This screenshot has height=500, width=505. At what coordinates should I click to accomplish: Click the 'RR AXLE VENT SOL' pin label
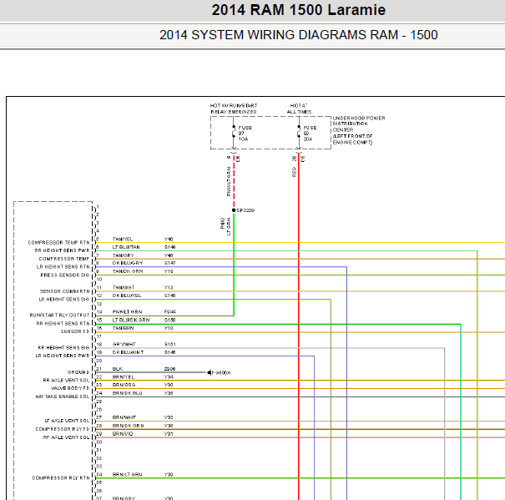pyautogui.click(x=66, y=380)
